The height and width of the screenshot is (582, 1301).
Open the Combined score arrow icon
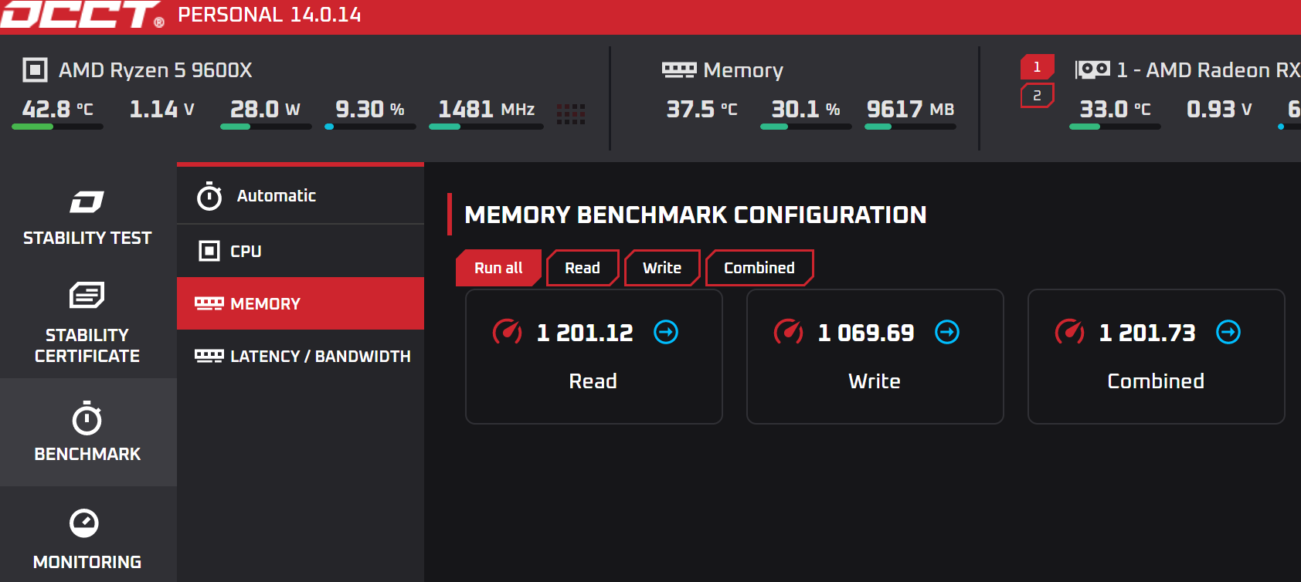pyautogui.click(x=1228, y=332)
